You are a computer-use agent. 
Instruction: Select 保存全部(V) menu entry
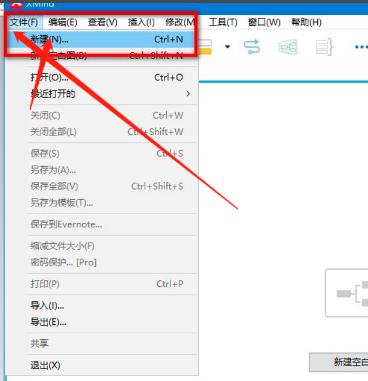click(101, 187)
